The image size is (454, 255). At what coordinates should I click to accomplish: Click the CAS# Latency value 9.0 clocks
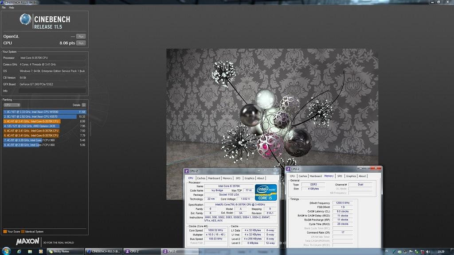(x=343, y=211)
